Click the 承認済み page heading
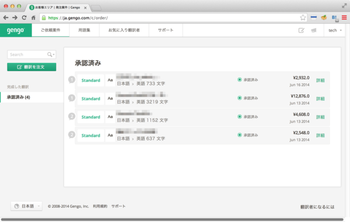350x222 pixels. pyautogui.click(x=88, y=63)
